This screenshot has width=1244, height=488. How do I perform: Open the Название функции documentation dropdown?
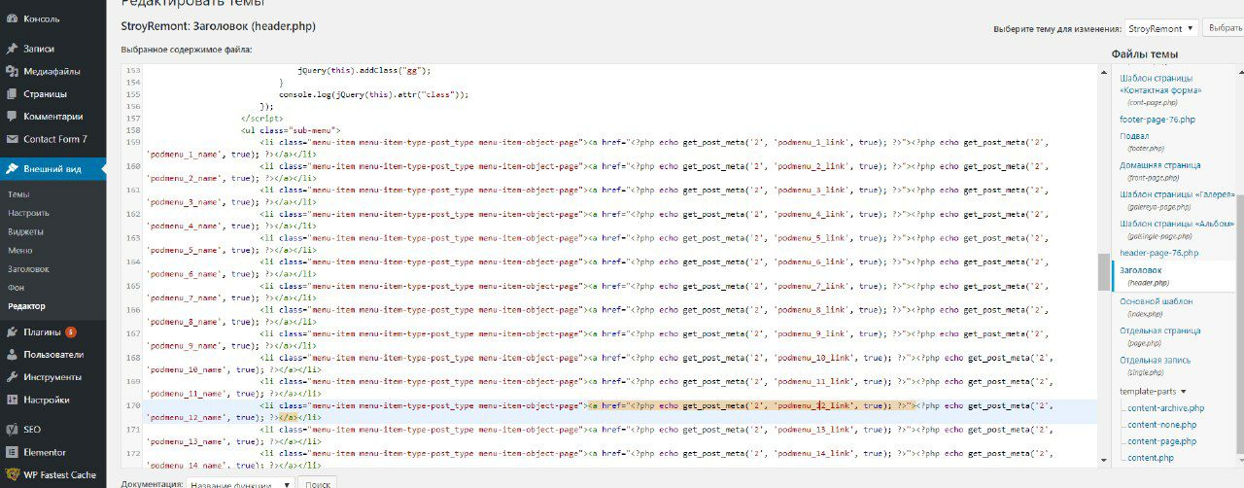coord(241,483)
